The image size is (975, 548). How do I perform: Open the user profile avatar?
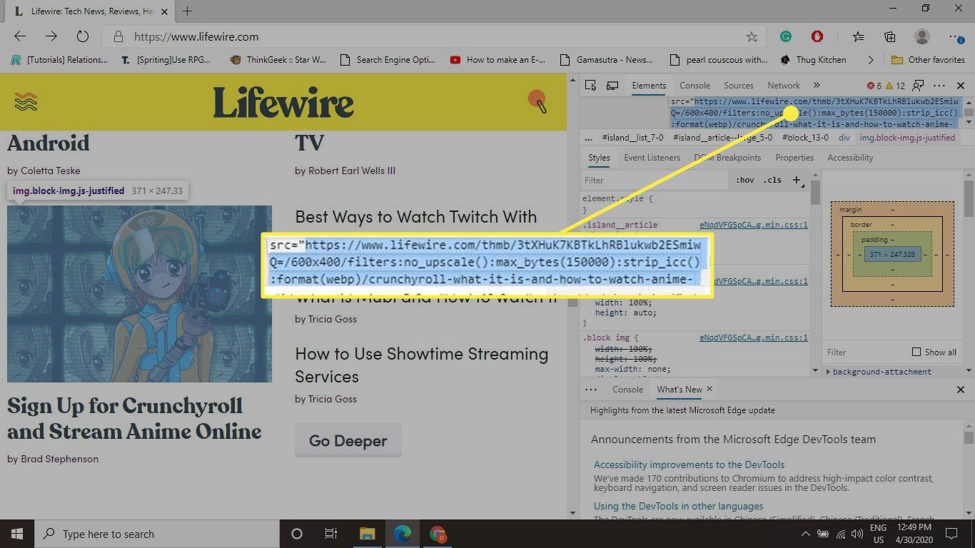tap(922, 36)
